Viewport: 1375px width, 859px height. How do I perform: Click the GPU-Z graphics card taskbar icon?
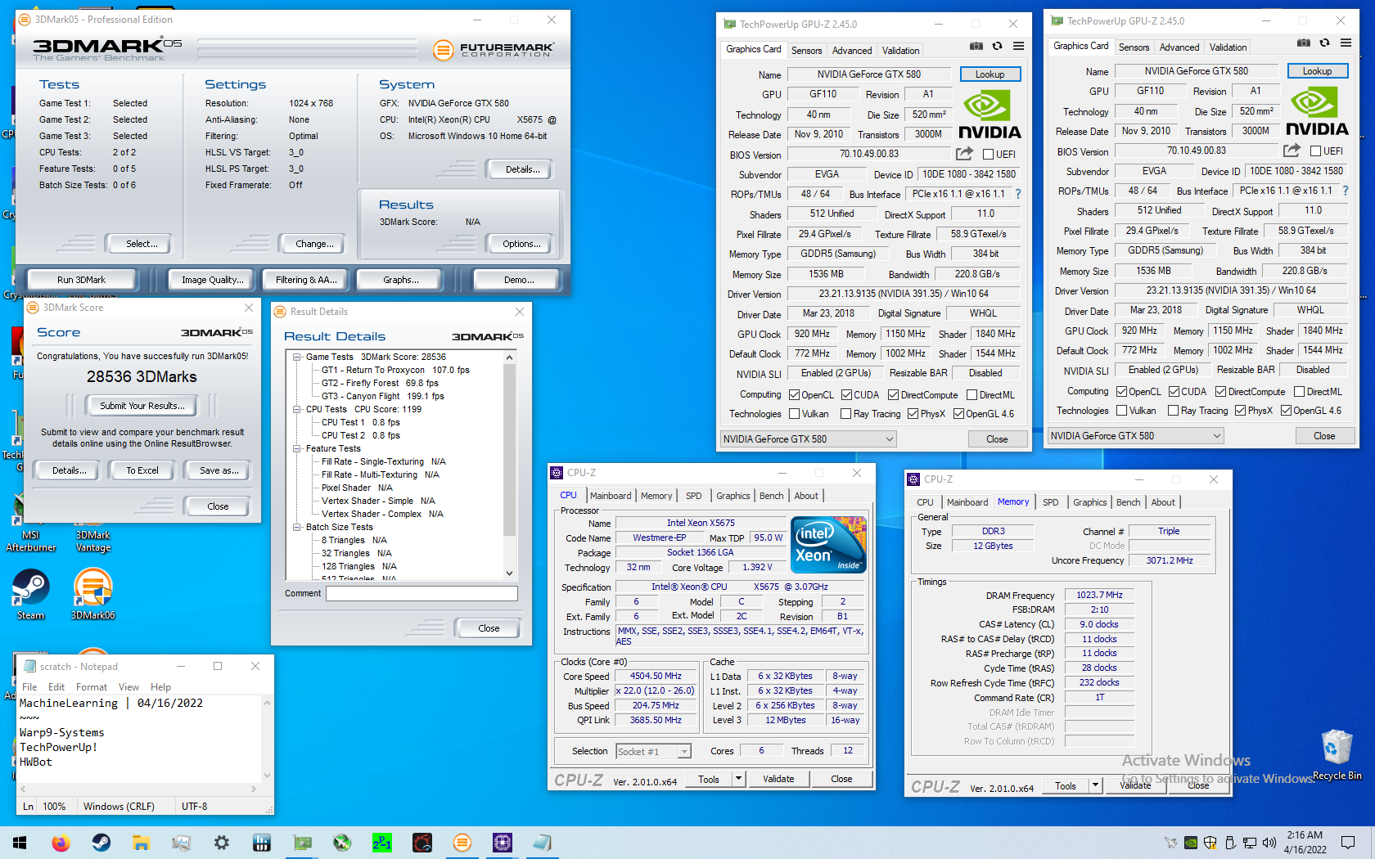coord(302,843)
